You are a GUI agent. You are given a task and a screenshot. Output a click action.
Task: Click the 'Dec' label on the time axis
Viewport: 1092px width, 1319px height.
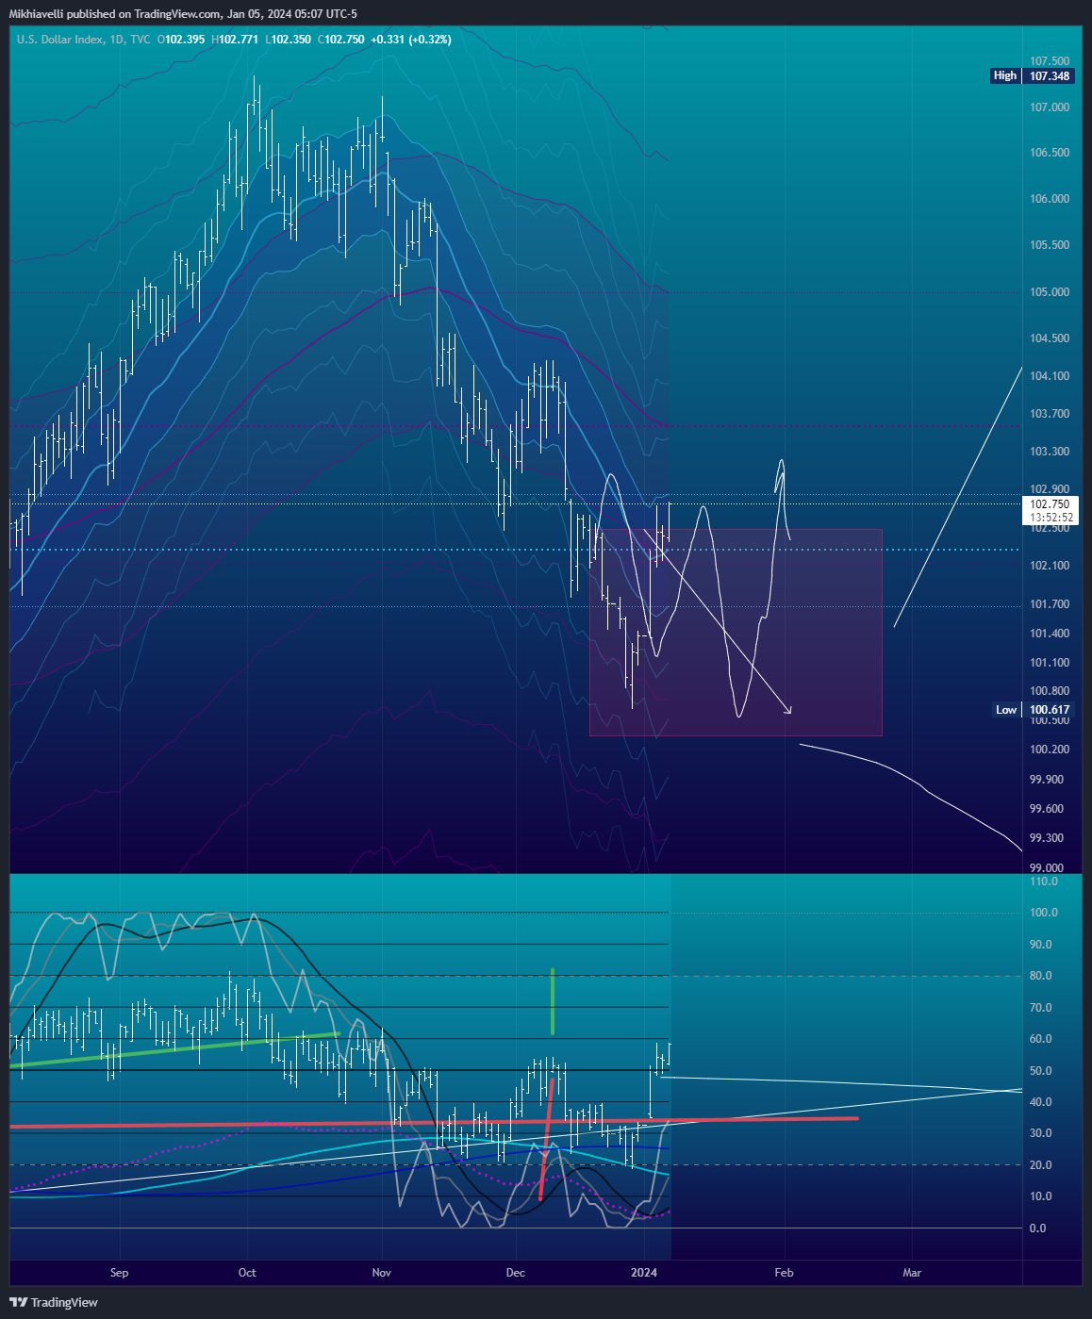coord(516,1273)
